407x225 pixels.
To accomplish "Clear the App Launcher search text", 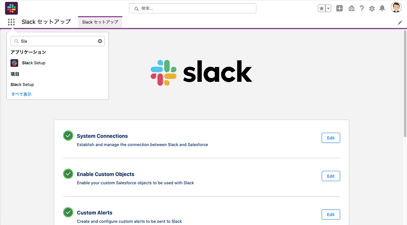I will coord(100,41).
